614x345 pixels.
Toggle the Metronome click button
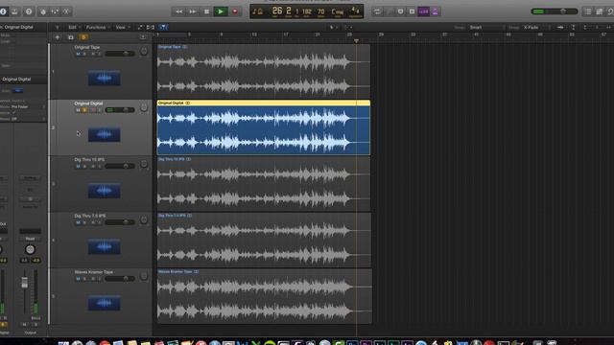(x=435, y=11)
